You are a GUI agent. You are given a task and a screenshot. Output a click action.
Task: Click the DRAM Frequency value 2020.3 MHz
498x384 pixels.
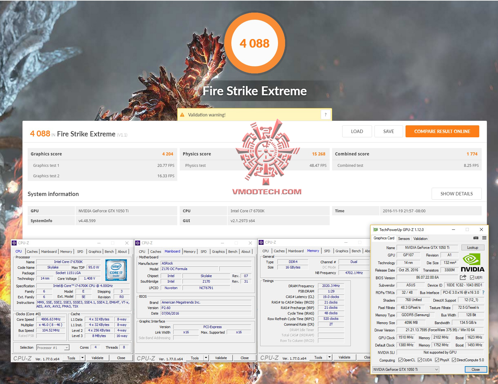(x=331, y=286)
